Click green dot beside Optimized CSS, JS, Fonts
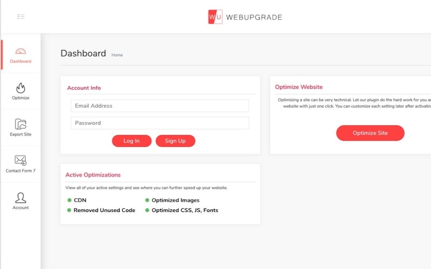This screenshot has height=269, width=431. click(147, 210)
